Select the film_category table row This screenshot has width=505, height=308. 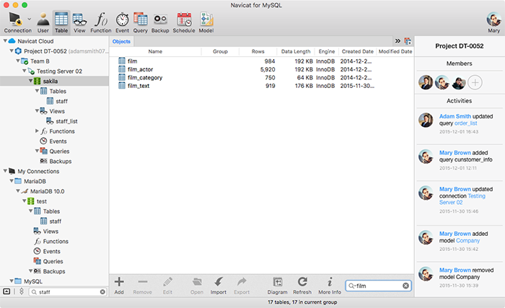(x=261, y=77)
